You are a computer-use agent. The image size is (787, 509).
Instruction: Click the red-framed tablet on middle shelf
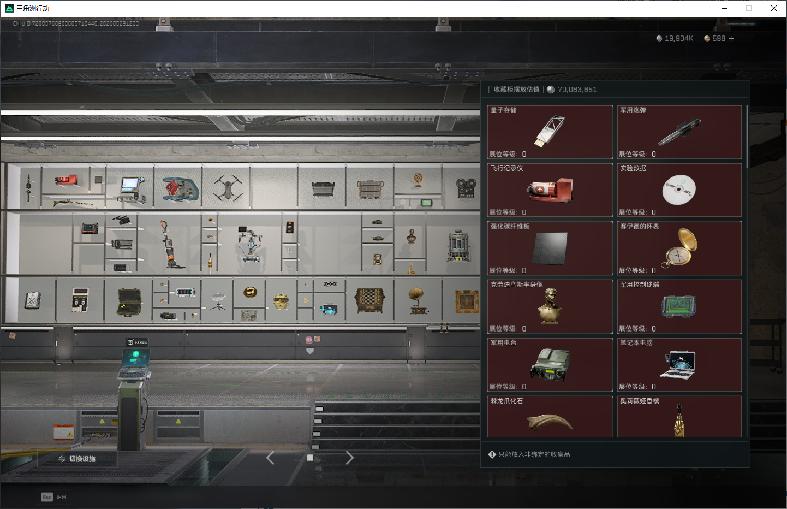90,228
